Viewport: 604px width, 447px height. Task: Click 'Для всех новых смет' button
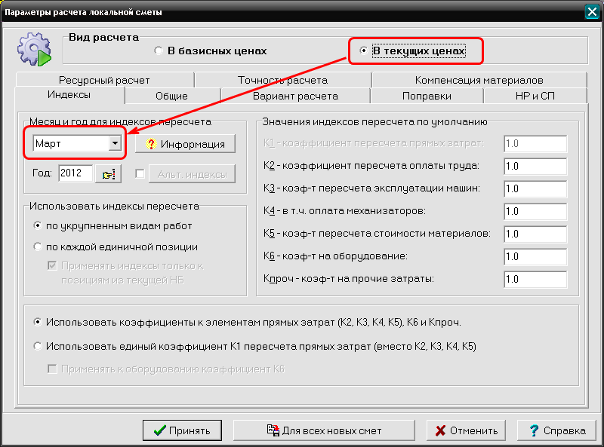tap(324, 430)
